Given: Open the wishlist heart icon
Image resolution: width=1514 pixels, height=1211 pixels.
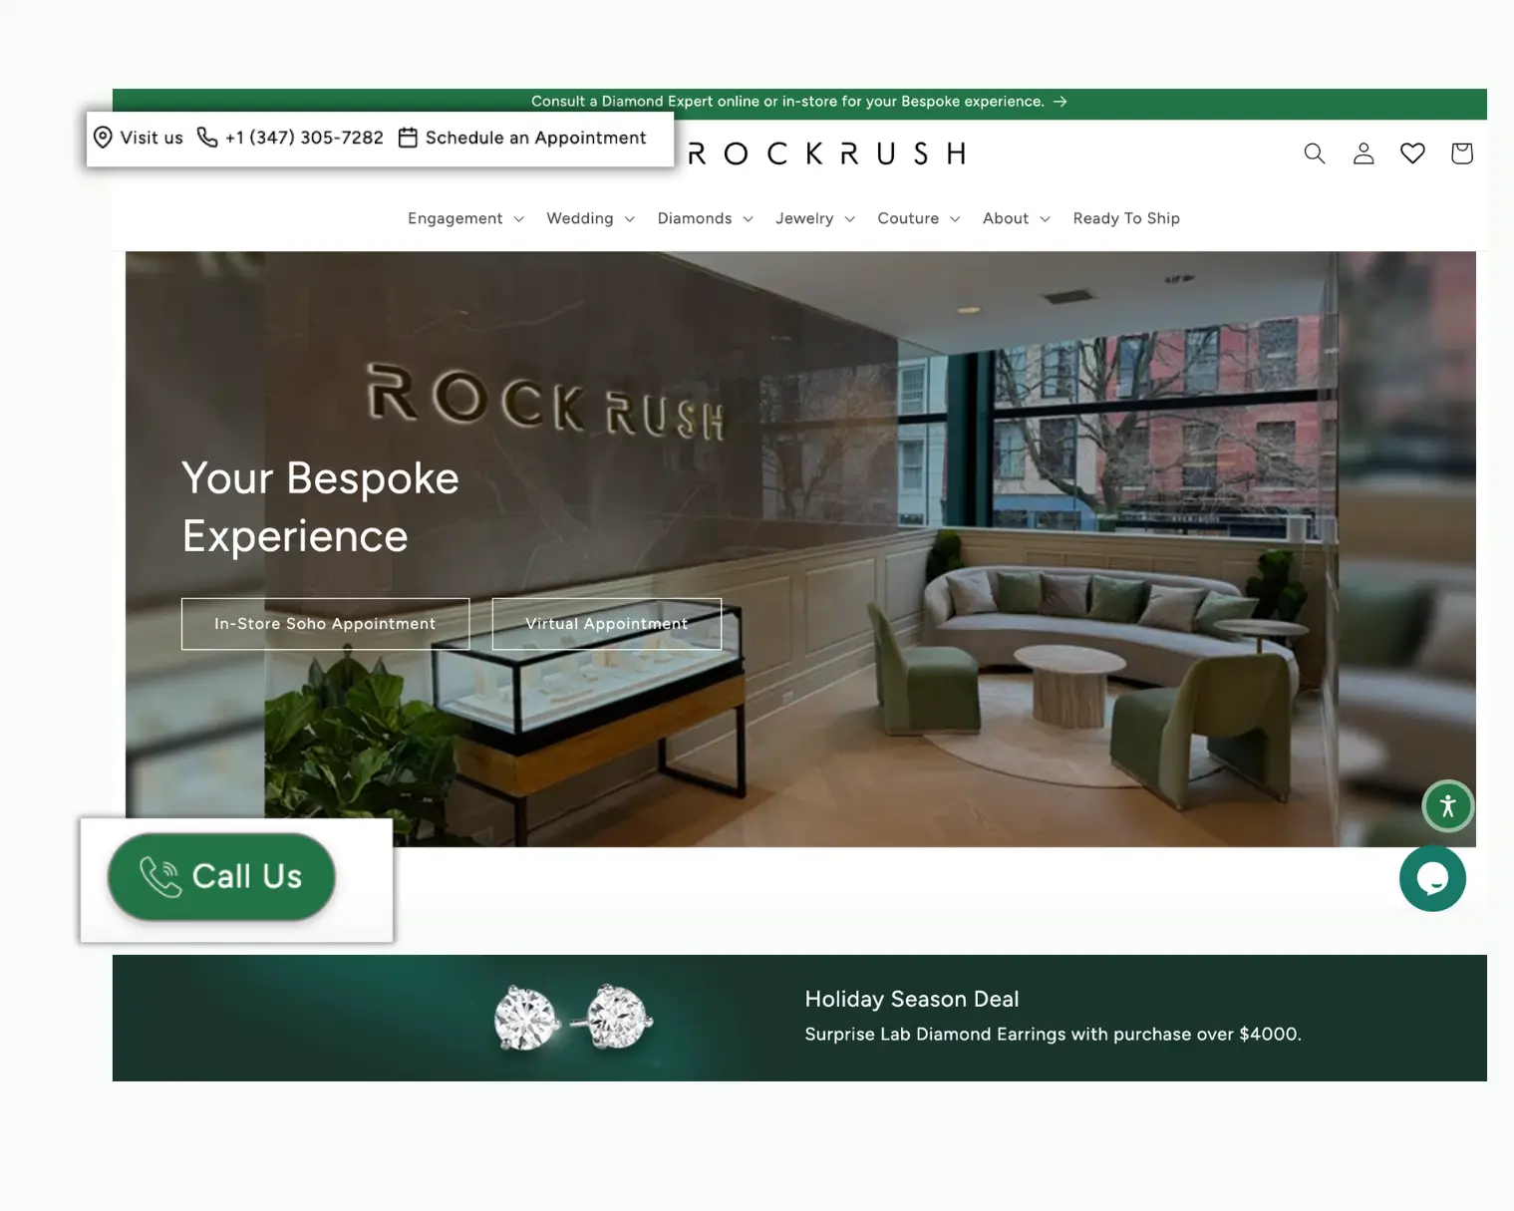Looking at the screenshot, I should tap(1411, 152).
